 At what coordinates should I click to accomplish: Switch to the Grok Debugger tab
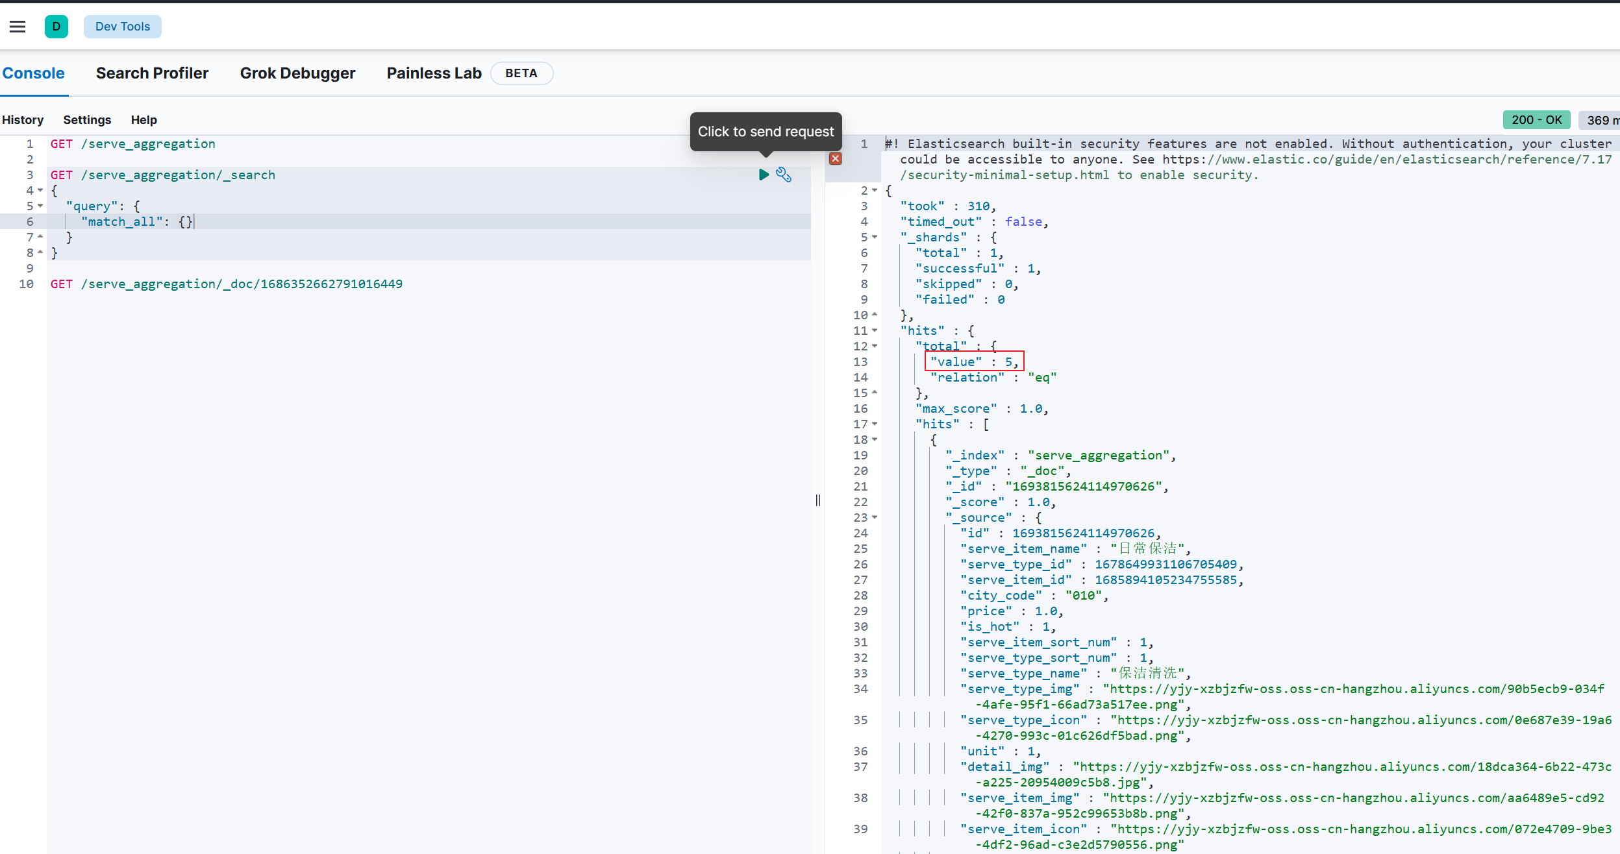297,73
